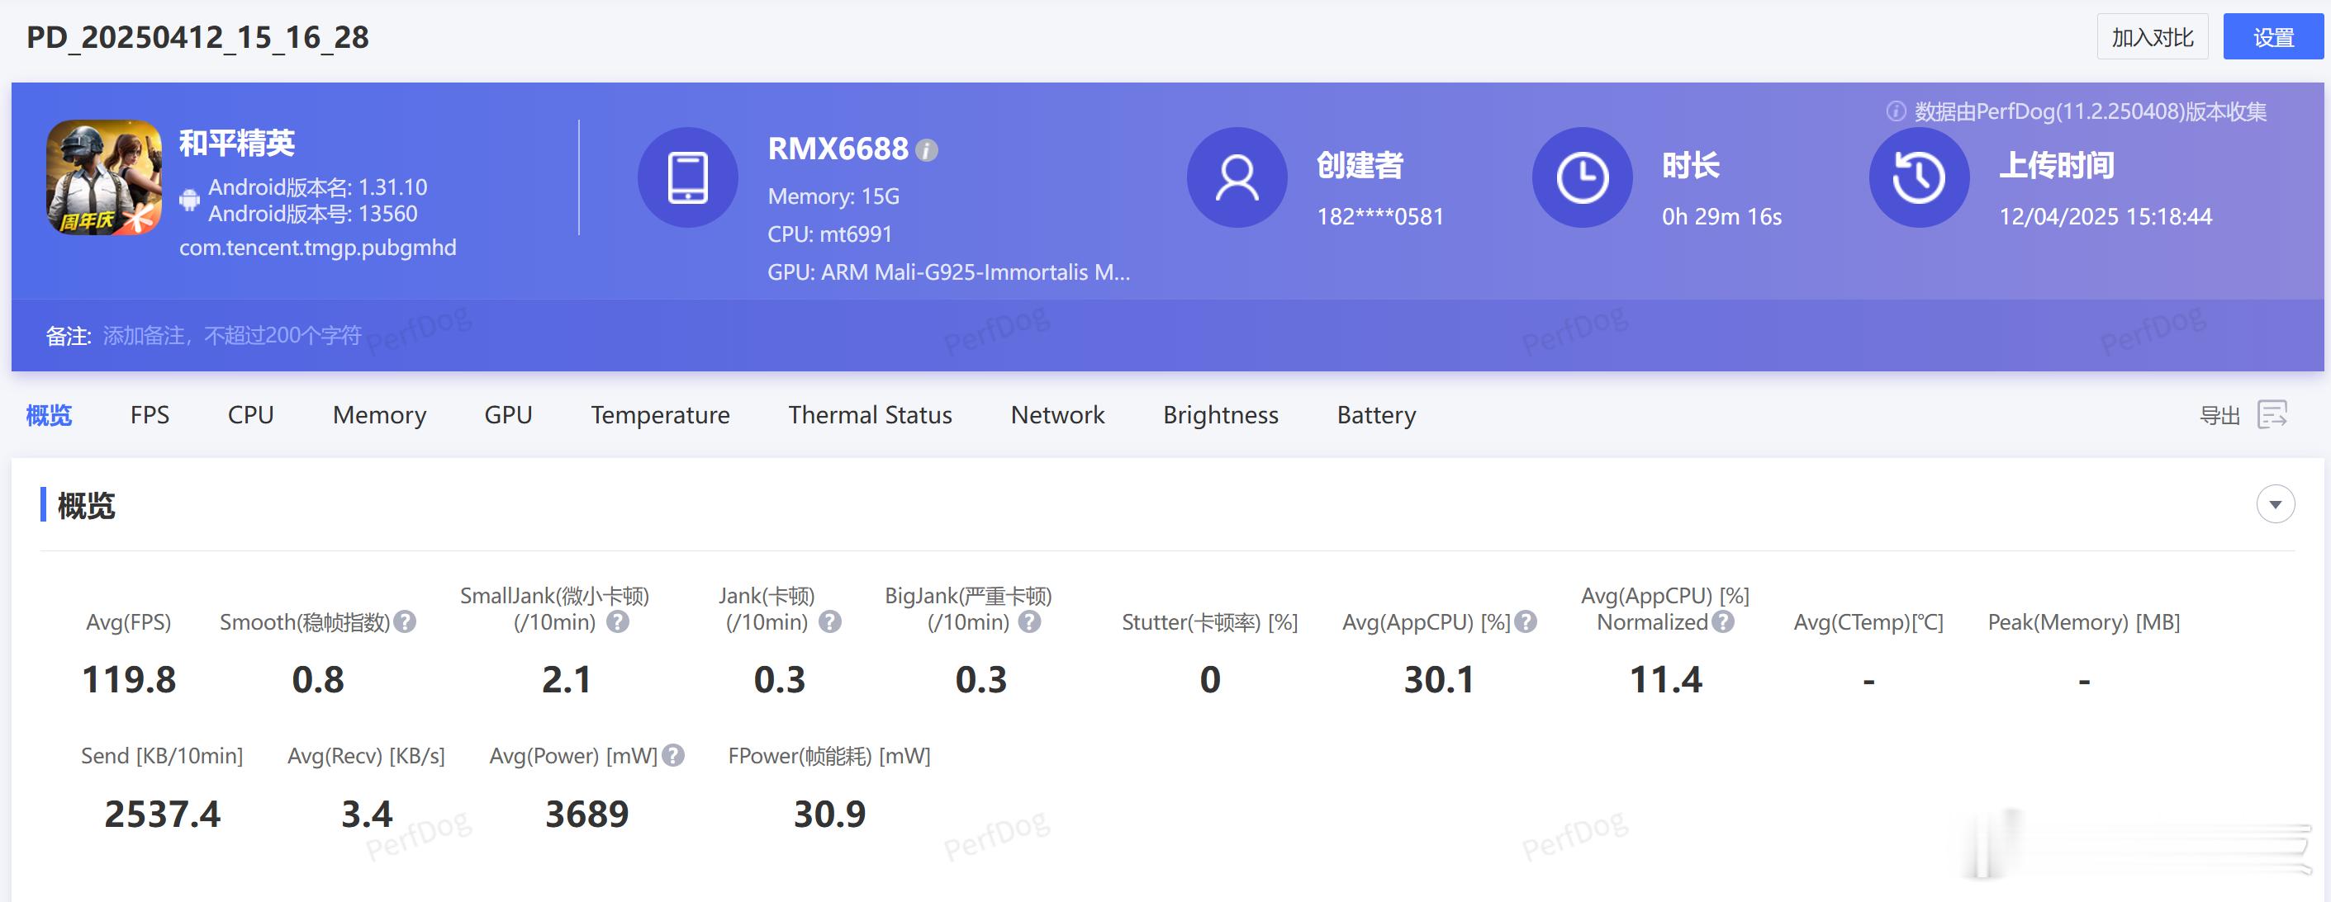
Task: Click the 备注 note input field
Action: [x=231, y=336]
